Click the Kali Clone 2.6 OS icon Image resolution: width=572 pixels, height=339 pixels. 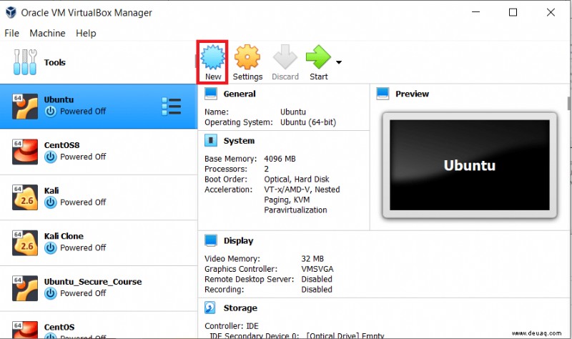point(25,243)
